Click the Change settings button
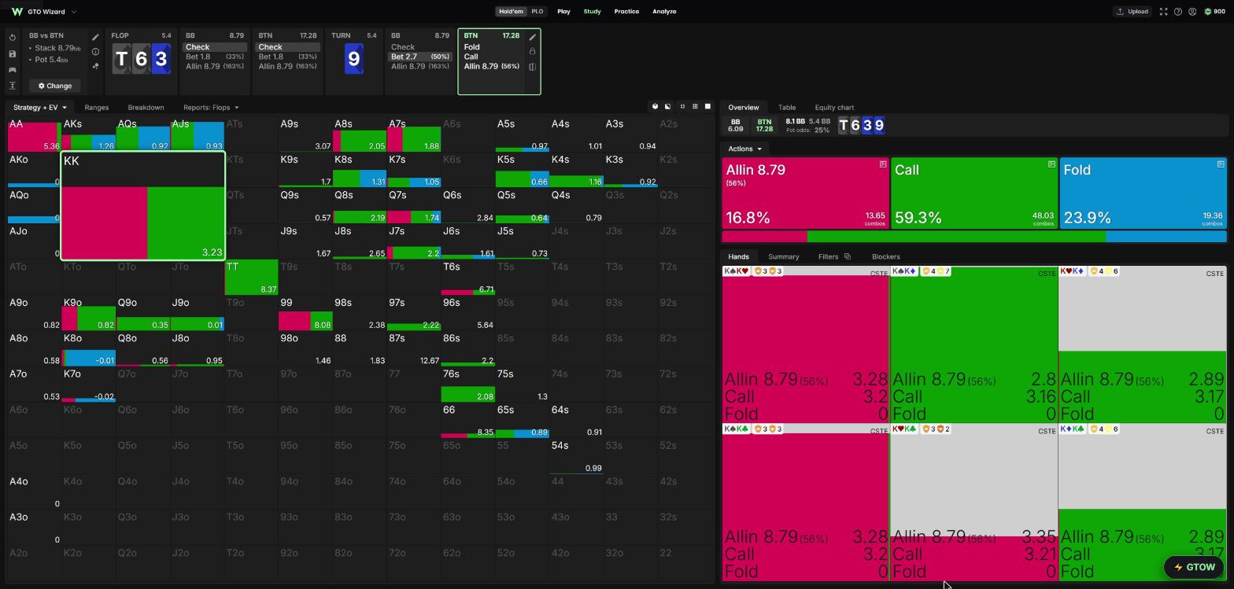 [55, 86]
